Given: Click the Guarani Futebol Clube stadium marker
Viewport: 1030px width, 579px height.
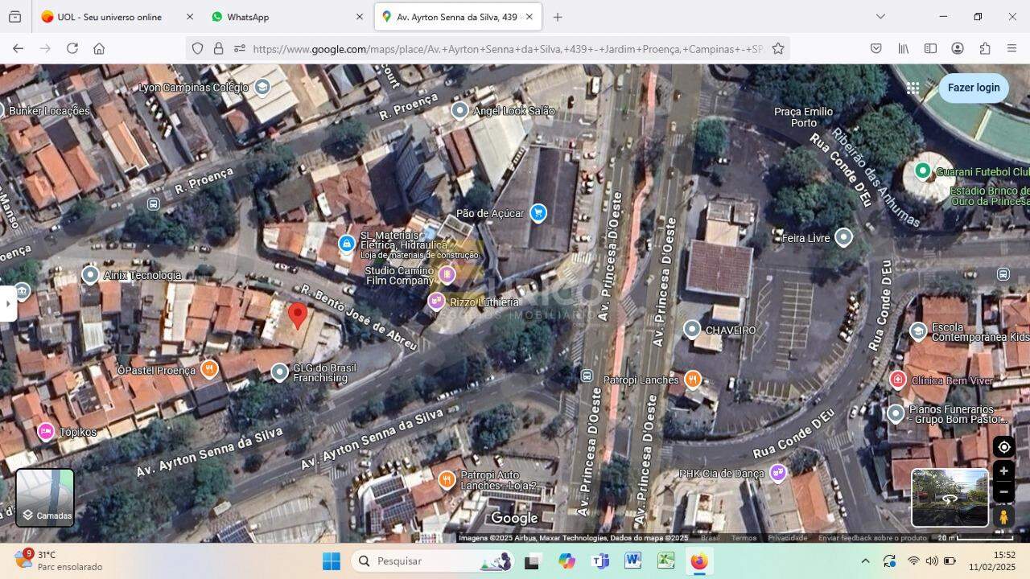Looking at the screenshot, I should (x=923, y=171).
